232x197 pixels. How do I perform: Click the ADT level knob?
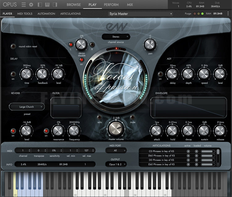pyautogui.click(x=220, y=74)
